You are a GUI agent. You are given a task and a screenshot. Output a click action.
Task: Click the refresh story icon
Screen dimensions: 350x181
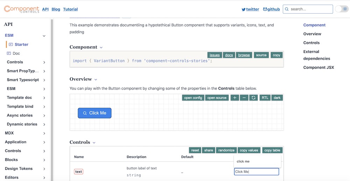pos(254,98)
